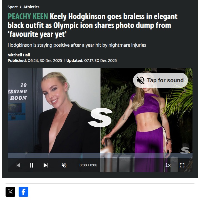Share the article on X
The height and width of the screenshot is (200, 200).
click(x=10, y=192)
